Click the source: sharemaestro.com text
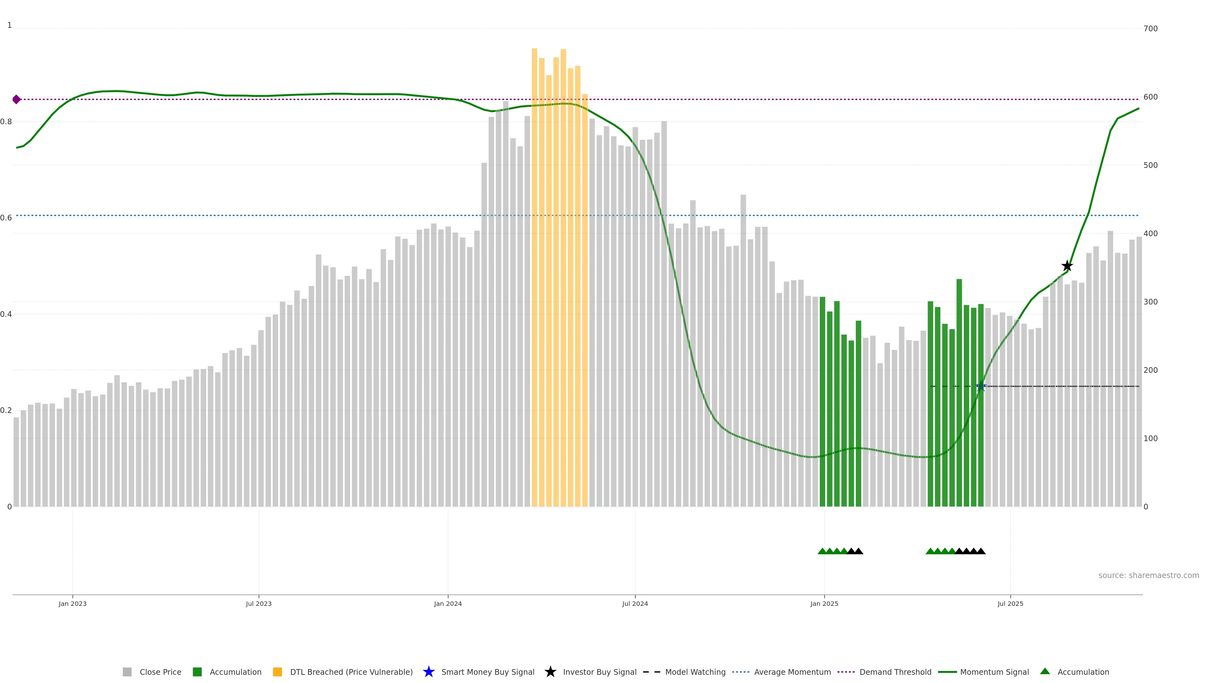This screenshot has width=1215, height=683. point(1148,575)
